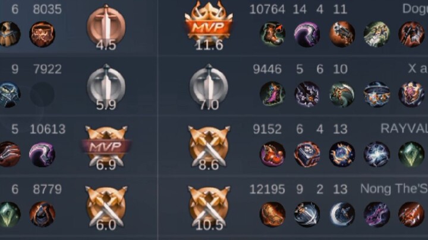Select the silver sword medal rated 5.9

coord(106,87)
